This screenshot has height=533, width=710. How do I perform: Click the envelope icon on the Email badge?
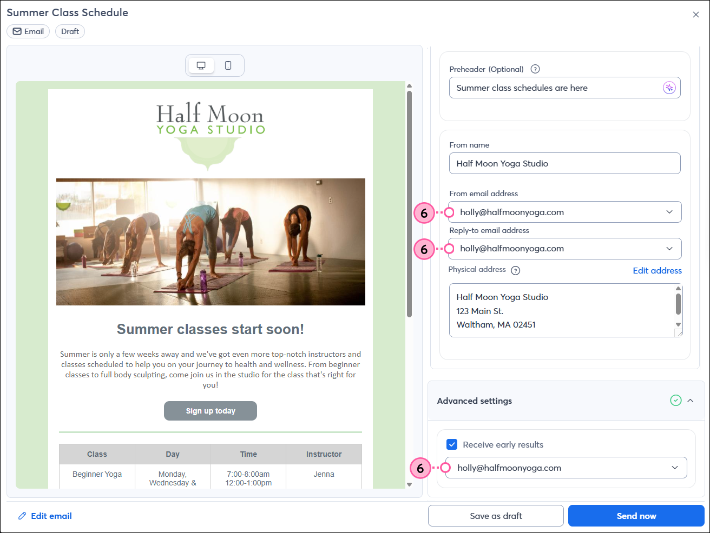point(17,31)
